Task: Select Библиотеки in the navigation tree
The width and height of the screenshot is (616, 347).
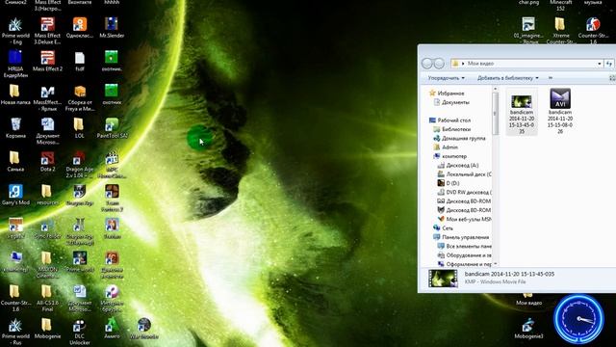Action: (x=451, y=129)
